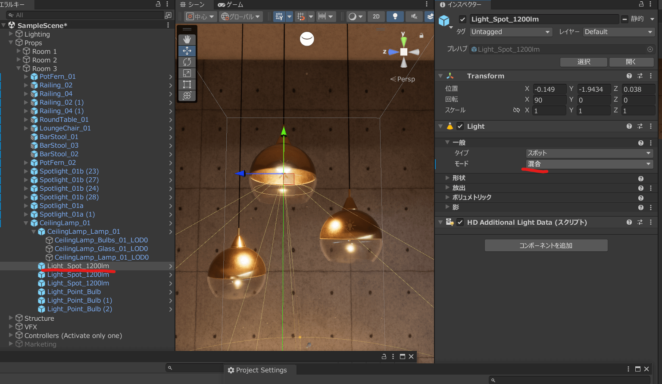
Task: Click the scene orientation gizmo center
Action: click(403, 52)
